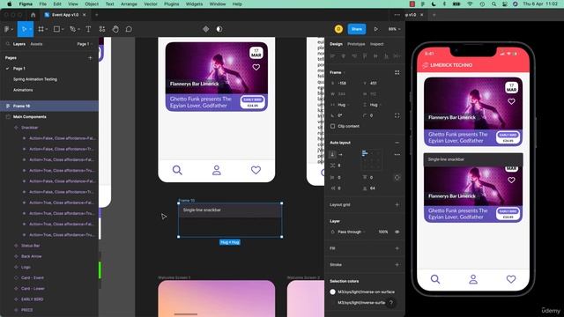Click the inverse-on-surface white color swatch
564x317 pixels.
pyautogui.click(x=333, y=291)
